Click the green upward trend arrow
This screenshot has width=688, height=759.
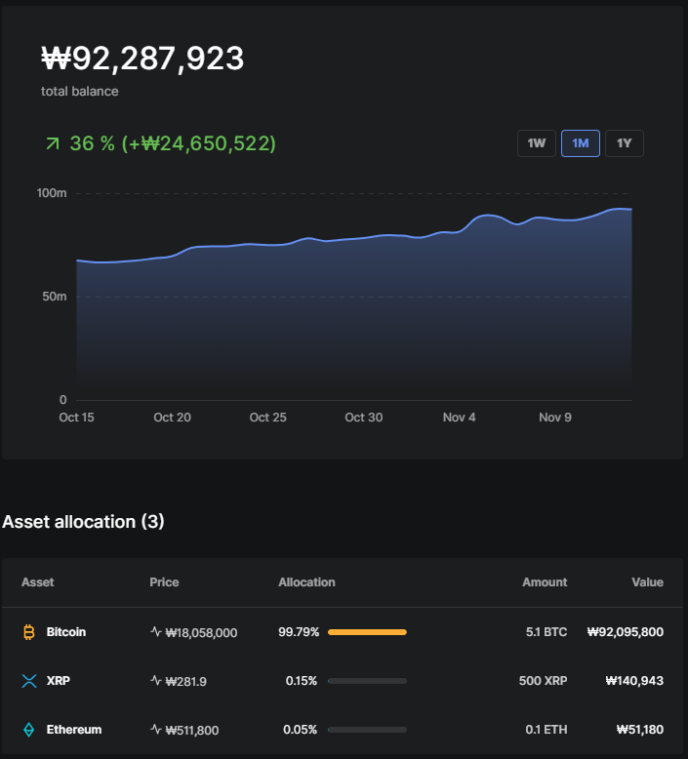(x=53, y=143)
